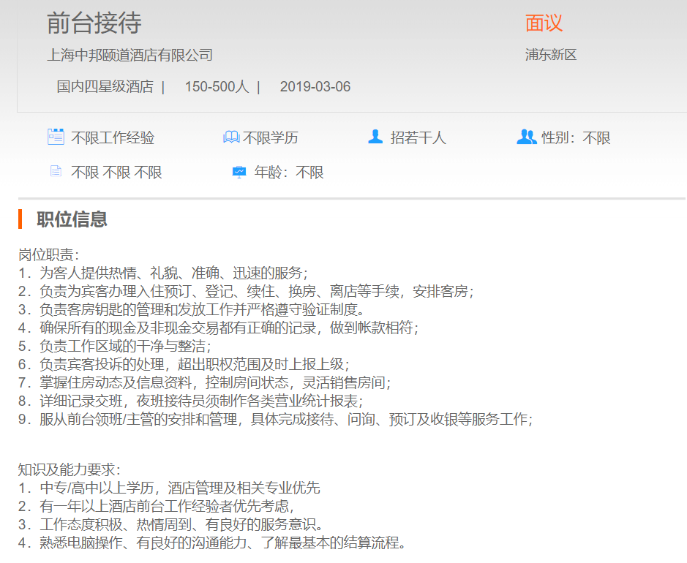Click the 知识及能力要求 subheading
Image resolution: width=687 pixels, height=563 pixels.
(x=70, y=469)
